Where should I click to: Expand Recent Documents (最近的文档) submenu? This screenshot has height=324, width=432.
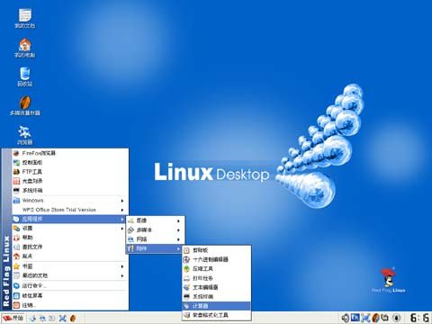70,275
